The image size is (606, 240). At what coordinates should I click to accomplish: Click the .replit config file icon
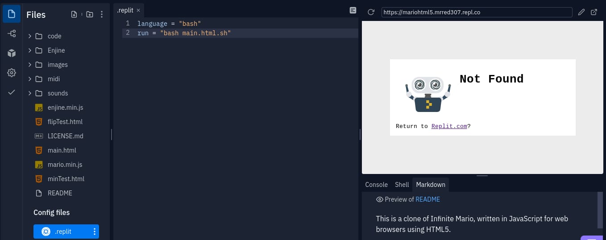click(46, 232)
